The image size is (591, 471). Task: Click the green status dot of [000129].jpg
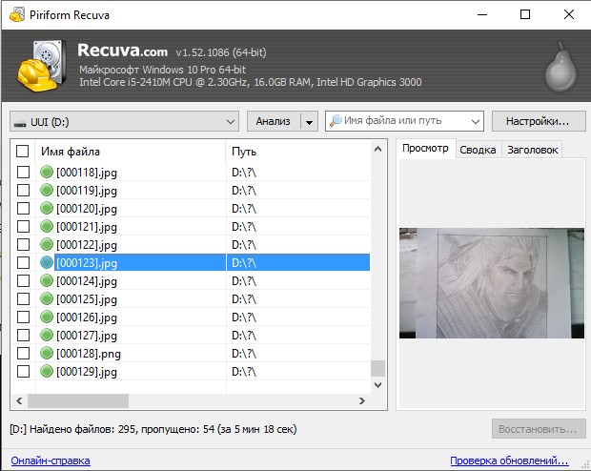(x=47, y=371)
